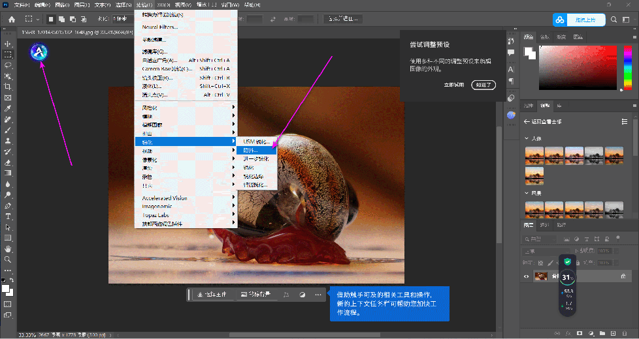Open the layer blend mode dropdown

tap(546, 251)
